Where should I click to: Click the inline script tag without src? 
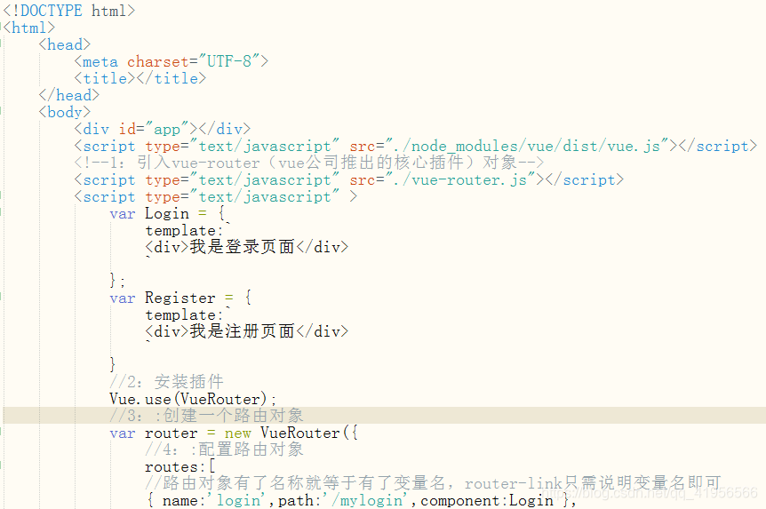tap(215, 196)
